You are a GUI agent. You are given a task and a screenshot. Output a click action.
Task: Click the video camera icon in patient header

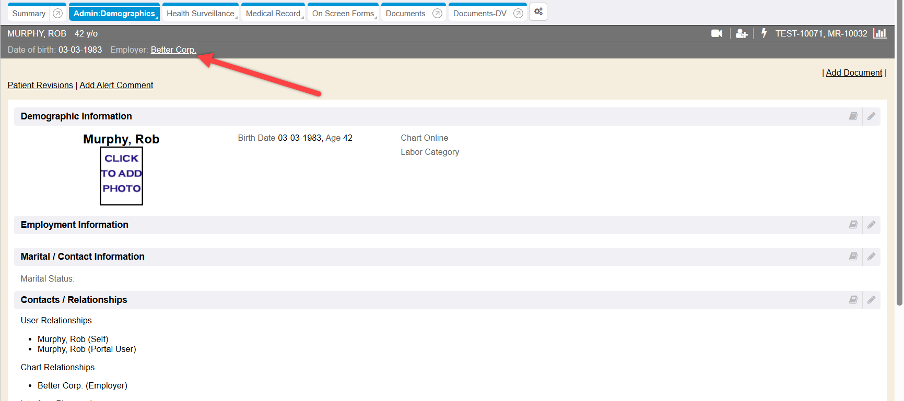click(x=717, y=33)
